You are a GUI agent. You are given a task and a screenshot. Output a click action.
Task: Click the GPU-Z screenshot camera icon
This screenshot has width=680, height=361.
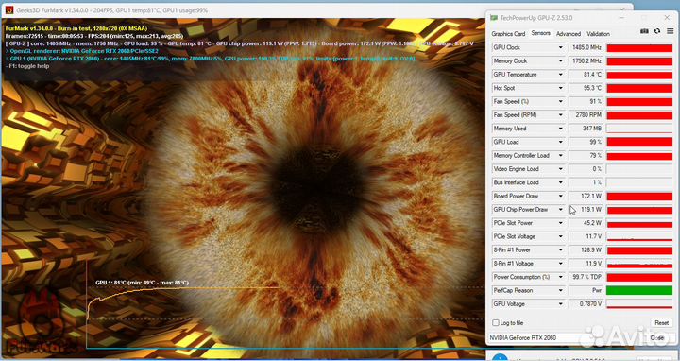[x=645, y=31]
